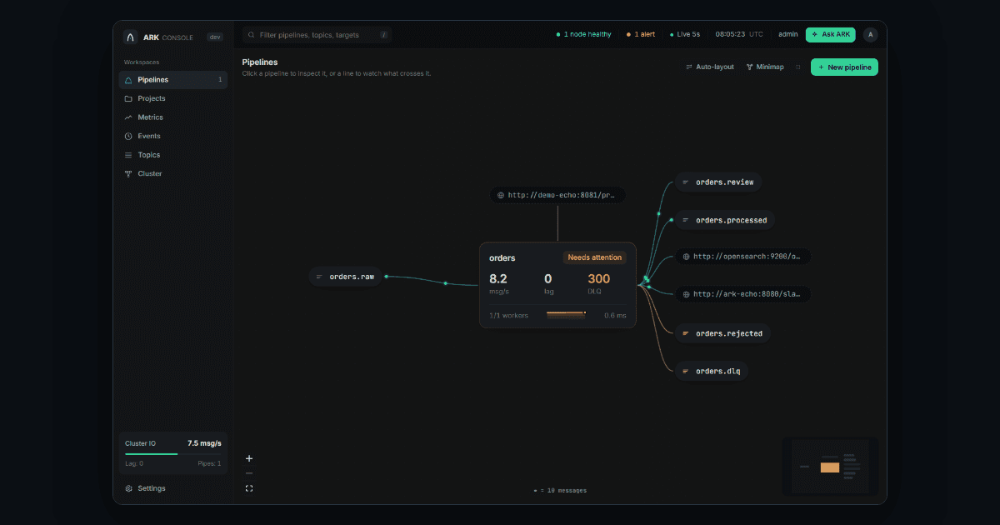This screenshot has width=1000, height=525.
Task: Toggle the Minimap display
Action: (x=765, y=67)
